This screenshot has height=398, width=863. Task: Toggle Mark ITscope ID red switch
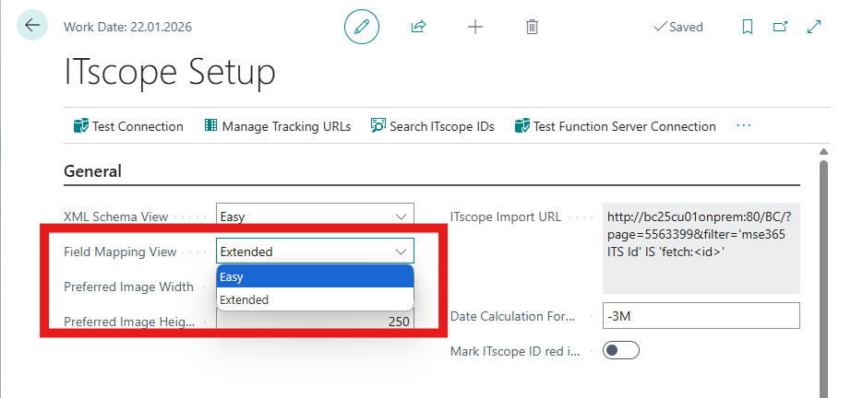pyautogui.click(x=620, y=350)
